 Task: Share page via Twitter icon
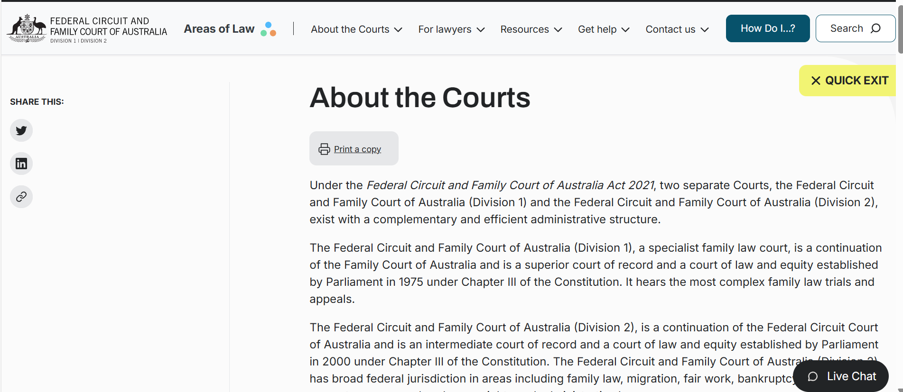[21, 130]
